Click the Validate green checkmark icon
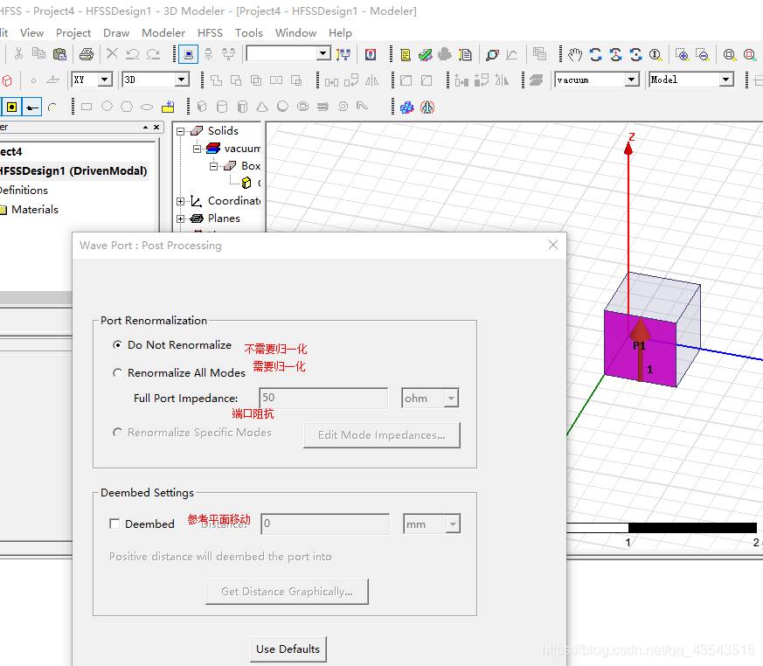 coord(426,54)
